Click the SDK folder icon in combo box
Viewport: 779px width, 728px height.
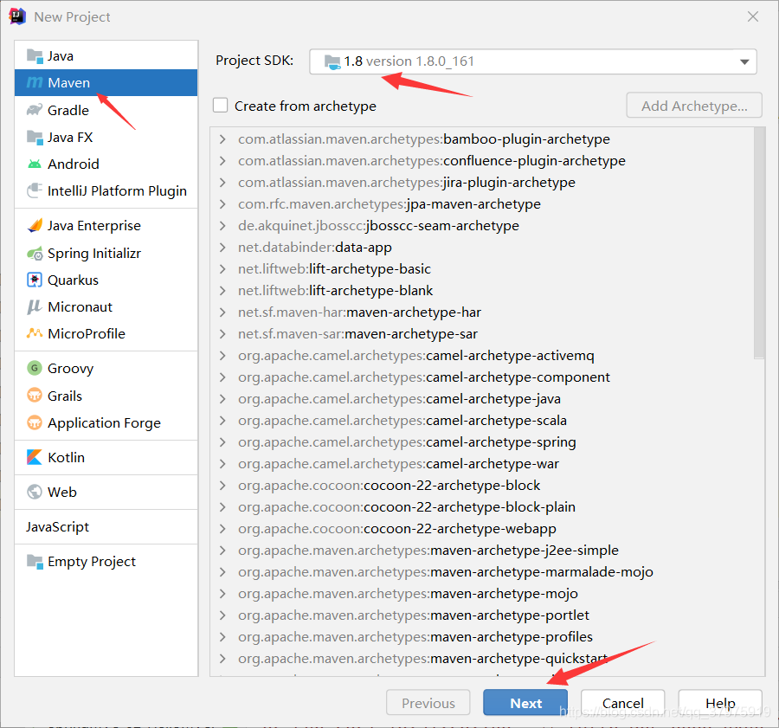click(332, 61)
